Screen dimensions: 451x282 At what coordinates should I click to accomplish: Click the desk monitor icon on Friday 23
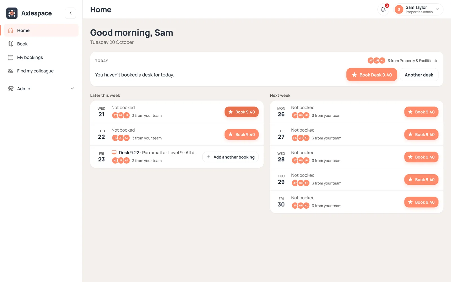tap(114, 152)
